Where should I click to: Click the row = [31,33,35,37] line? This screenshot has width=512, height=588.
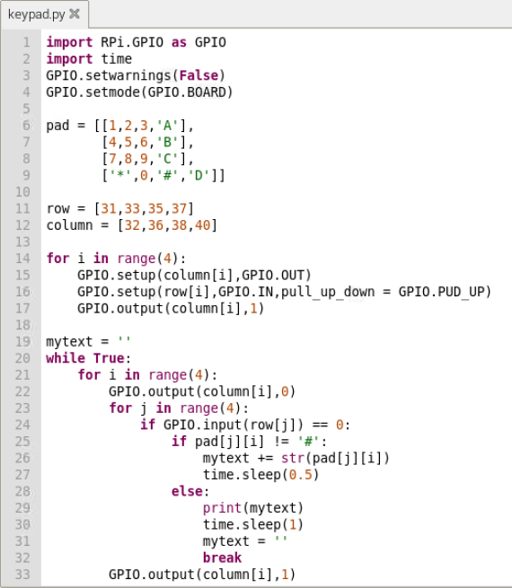click(120, 208)
